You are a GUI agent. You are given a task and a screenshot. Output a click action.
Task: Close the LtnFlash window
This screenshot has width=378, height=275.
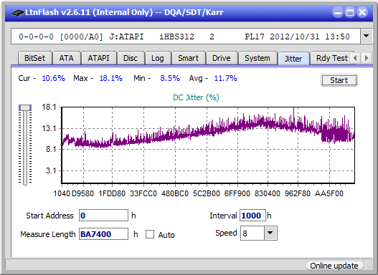(362, 12)
